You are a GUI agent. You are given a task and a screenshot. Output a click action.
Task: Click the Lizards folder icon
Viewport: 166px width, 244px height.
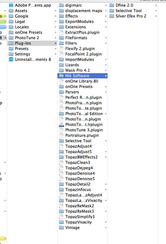click(x=61, y=65)
